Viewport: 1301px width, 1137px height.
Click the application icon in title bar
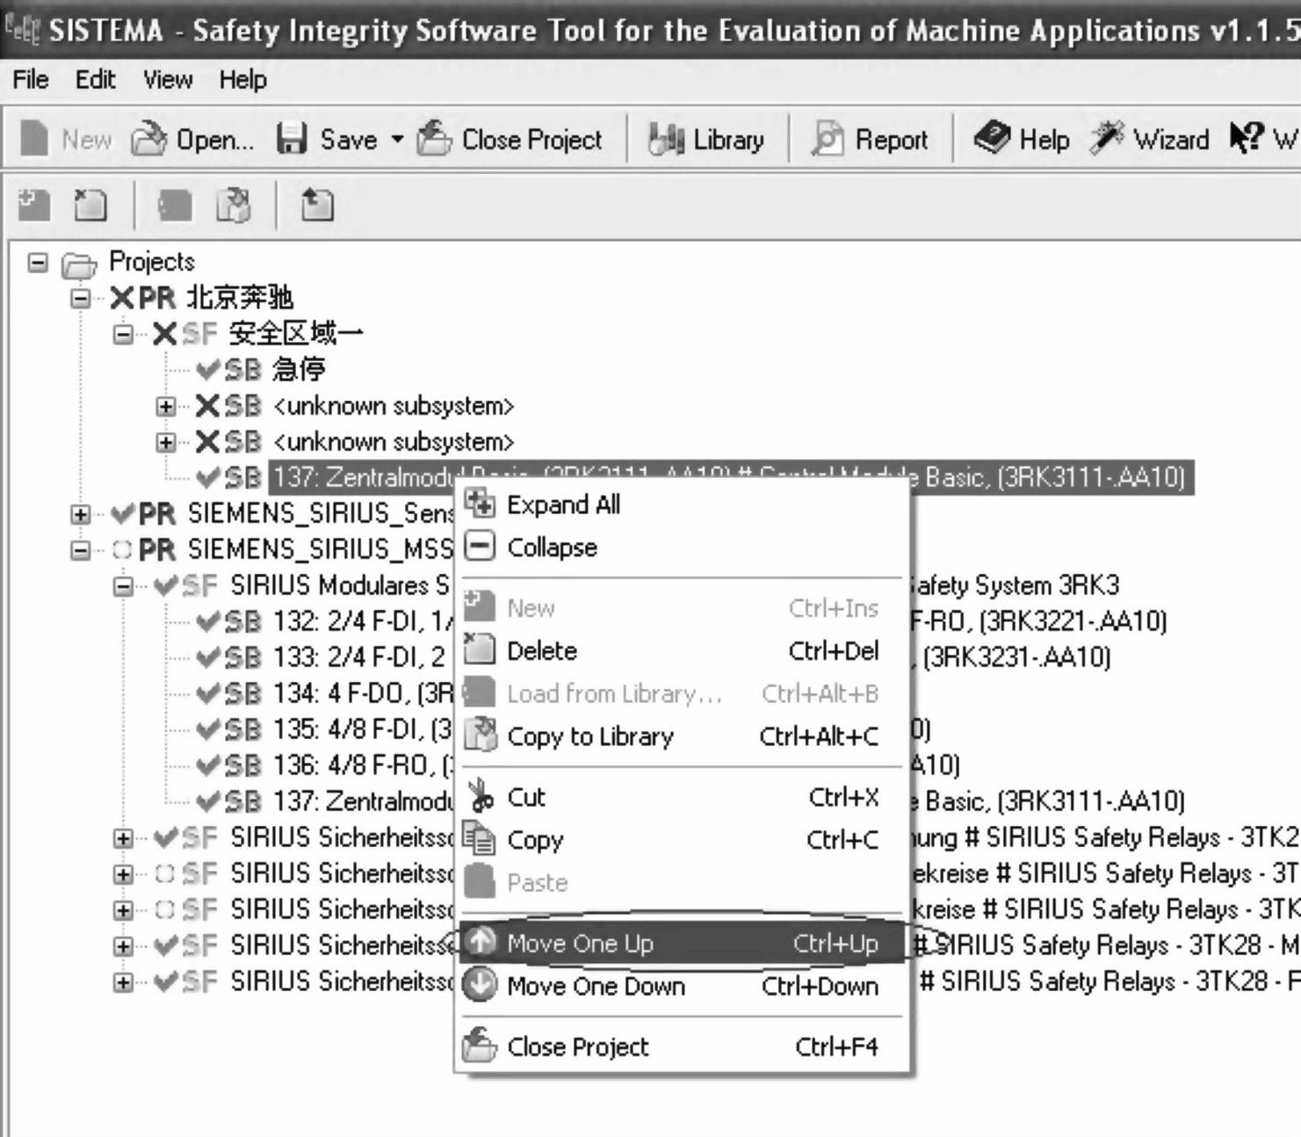tap(21, 29)
